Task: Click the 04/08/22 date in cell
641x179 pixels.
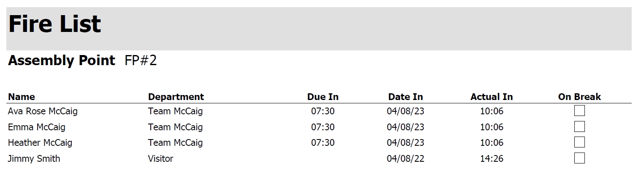Action: (405, 159)
